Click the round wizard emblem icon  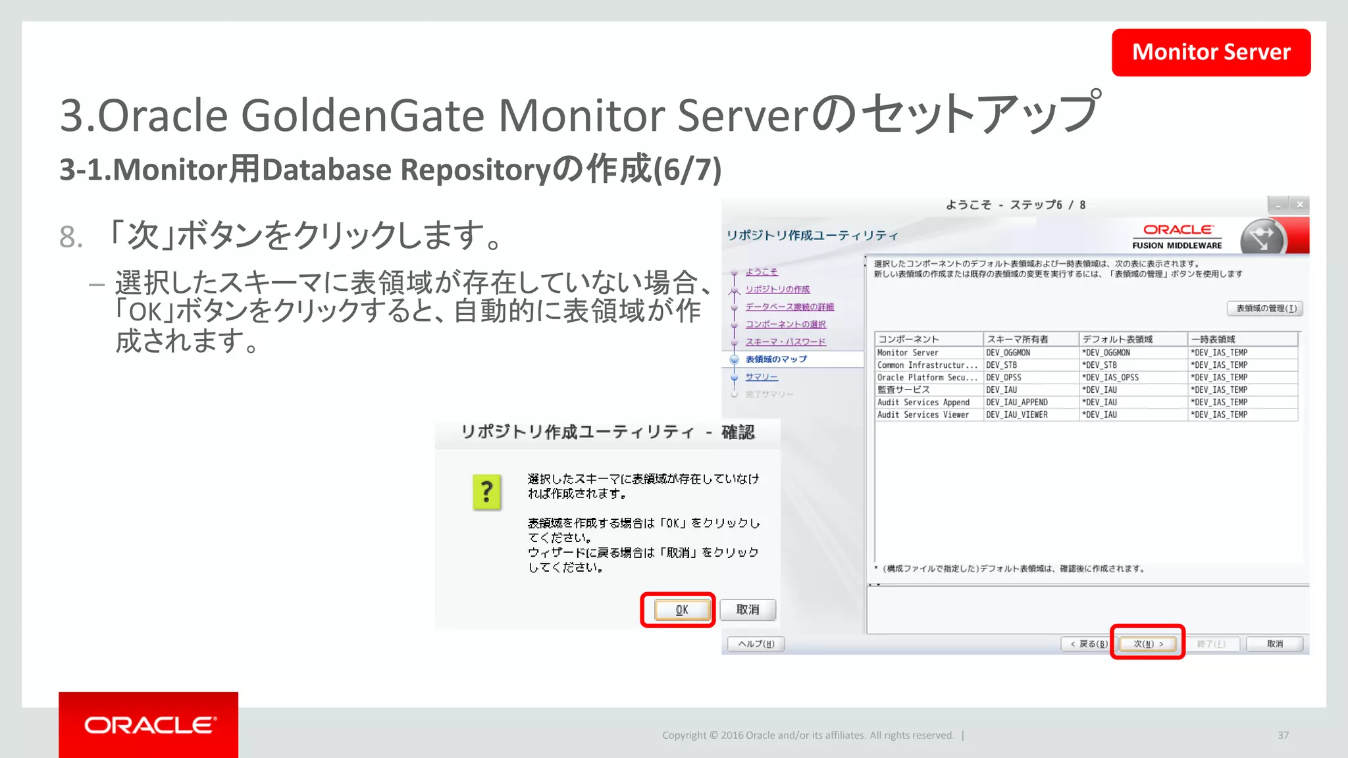click(x=1262, y=238)
